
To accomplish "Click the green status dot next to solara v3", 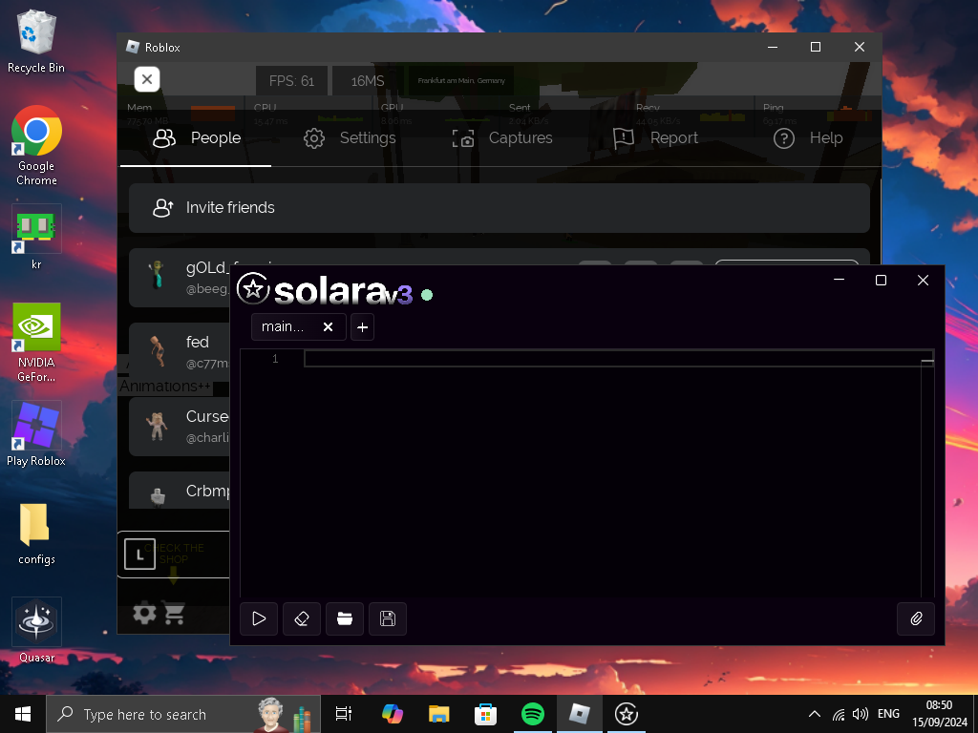I will point(427,295).
